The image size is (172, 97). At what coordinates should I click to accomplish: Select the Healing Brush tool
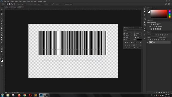coord(2,23)
